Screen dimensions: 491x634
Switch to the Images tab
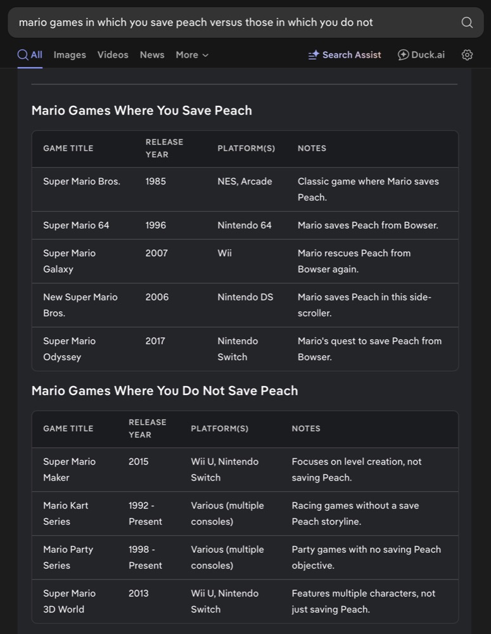[70, 55]
